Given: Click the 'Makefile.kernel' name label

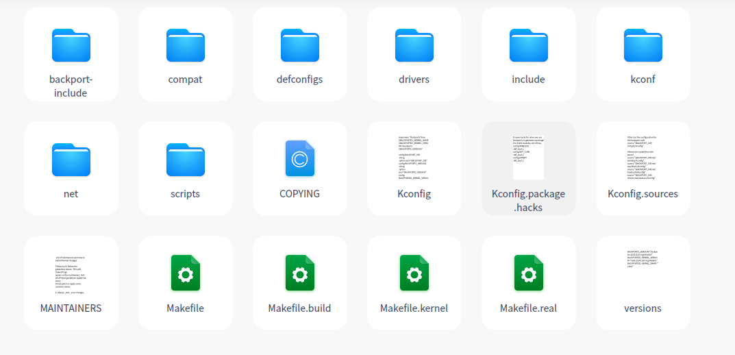Looking at the screenshot, I should click(x=414, y=308).
